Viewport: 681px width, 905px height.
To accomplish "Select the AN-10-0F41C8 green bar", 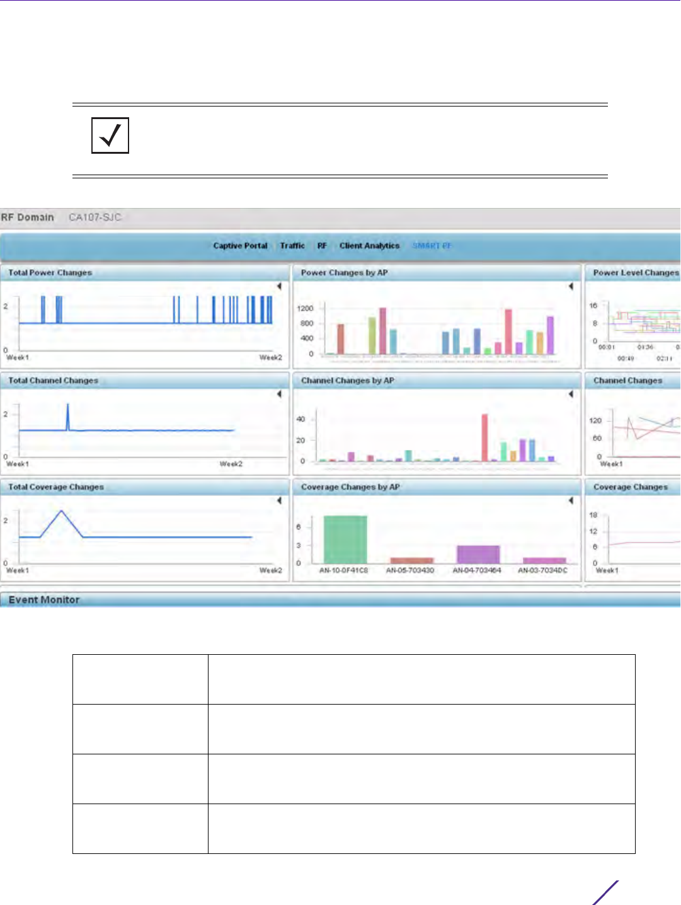I will [x=345, y=539].
